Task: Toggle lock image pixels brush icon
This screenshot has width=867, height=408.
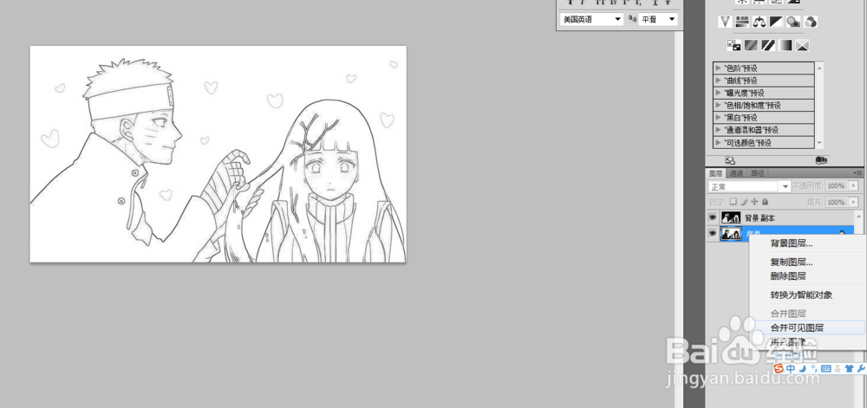Action: click(744, 202)
